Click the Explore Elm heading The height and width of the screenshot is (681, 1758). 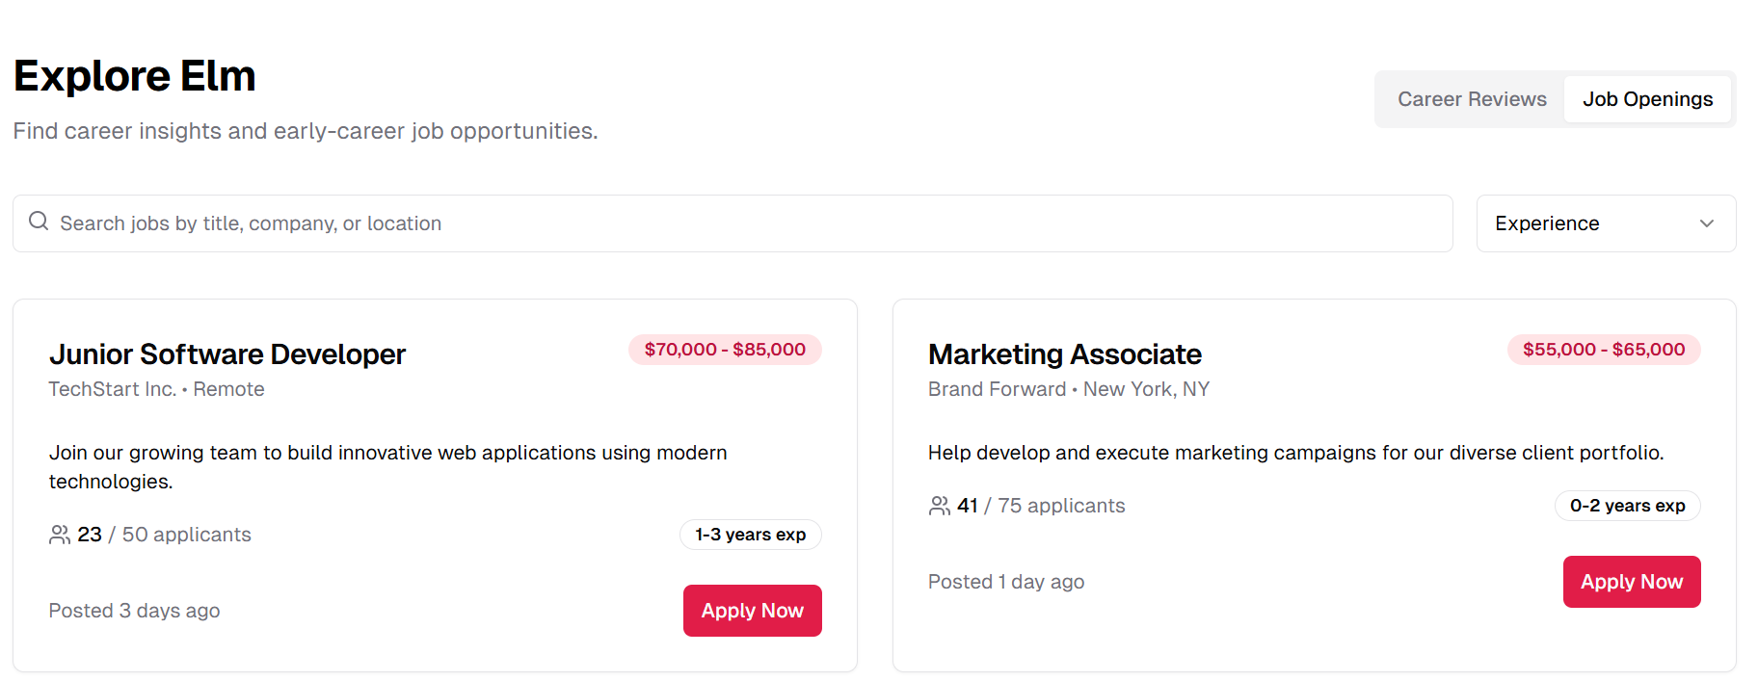click(x=135, y=76)
